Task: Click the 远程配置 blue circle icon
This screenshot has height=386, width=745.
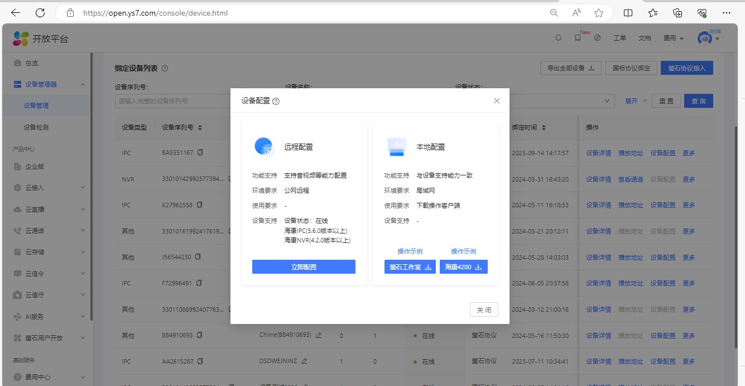Action: point(263,146)
